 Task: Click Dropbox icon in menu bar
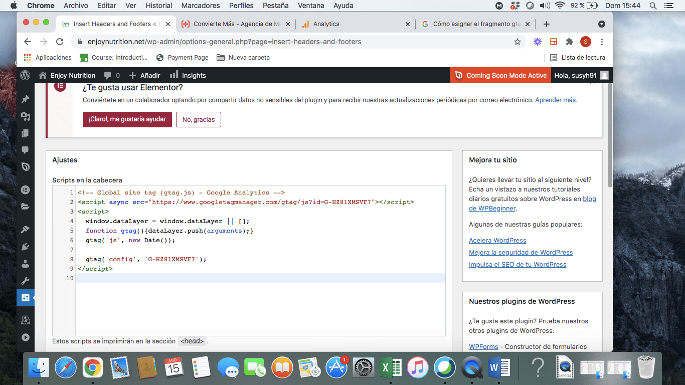click(x=515, y=6)
